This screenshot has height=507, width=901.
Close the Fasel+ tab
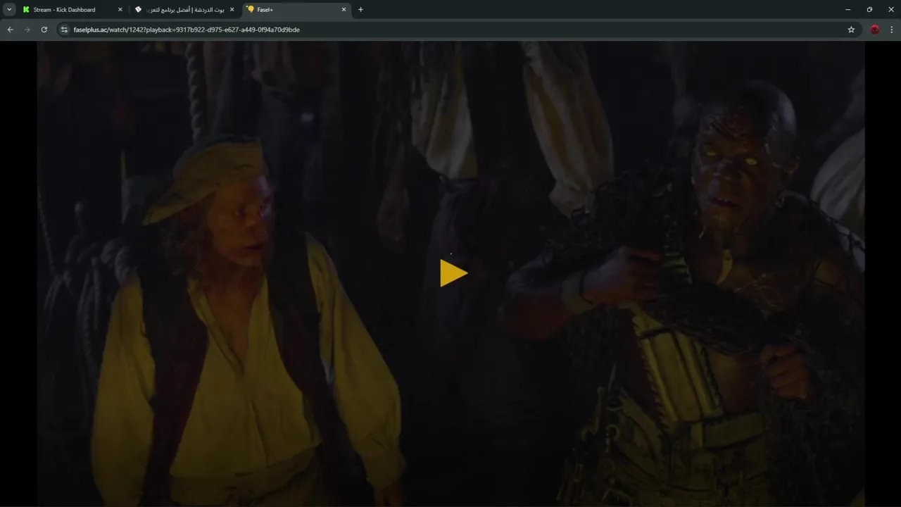[x=344, y=10]
